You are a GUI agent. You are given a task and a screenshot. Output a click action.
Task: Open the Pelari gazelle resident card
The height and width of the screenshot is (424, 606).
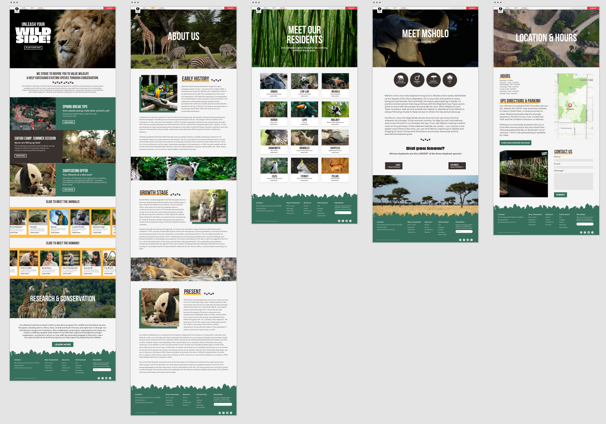click(x=335, y=170)
